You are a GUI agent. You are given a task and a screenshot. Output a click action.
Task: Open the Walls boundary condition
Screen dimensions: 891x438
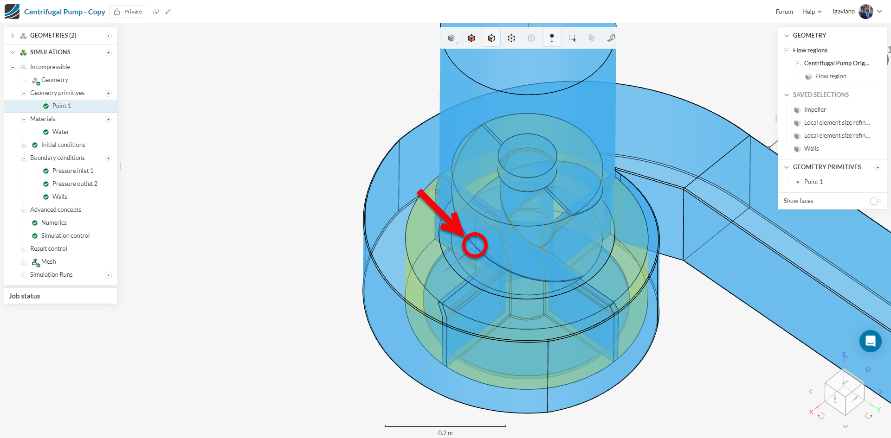pos(60,197)
